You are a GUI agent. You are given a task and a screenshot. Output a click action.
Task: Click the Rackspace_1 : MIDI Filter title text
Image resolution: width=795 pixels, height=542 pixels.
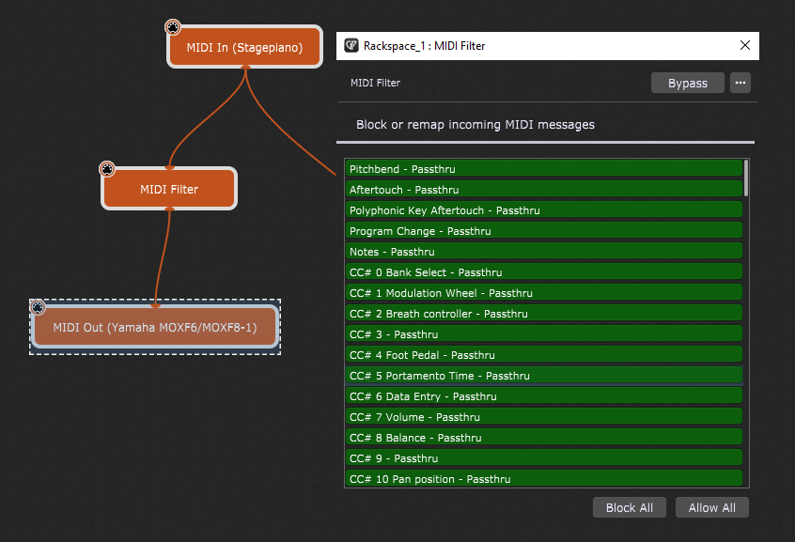click(x=425, y=46)
